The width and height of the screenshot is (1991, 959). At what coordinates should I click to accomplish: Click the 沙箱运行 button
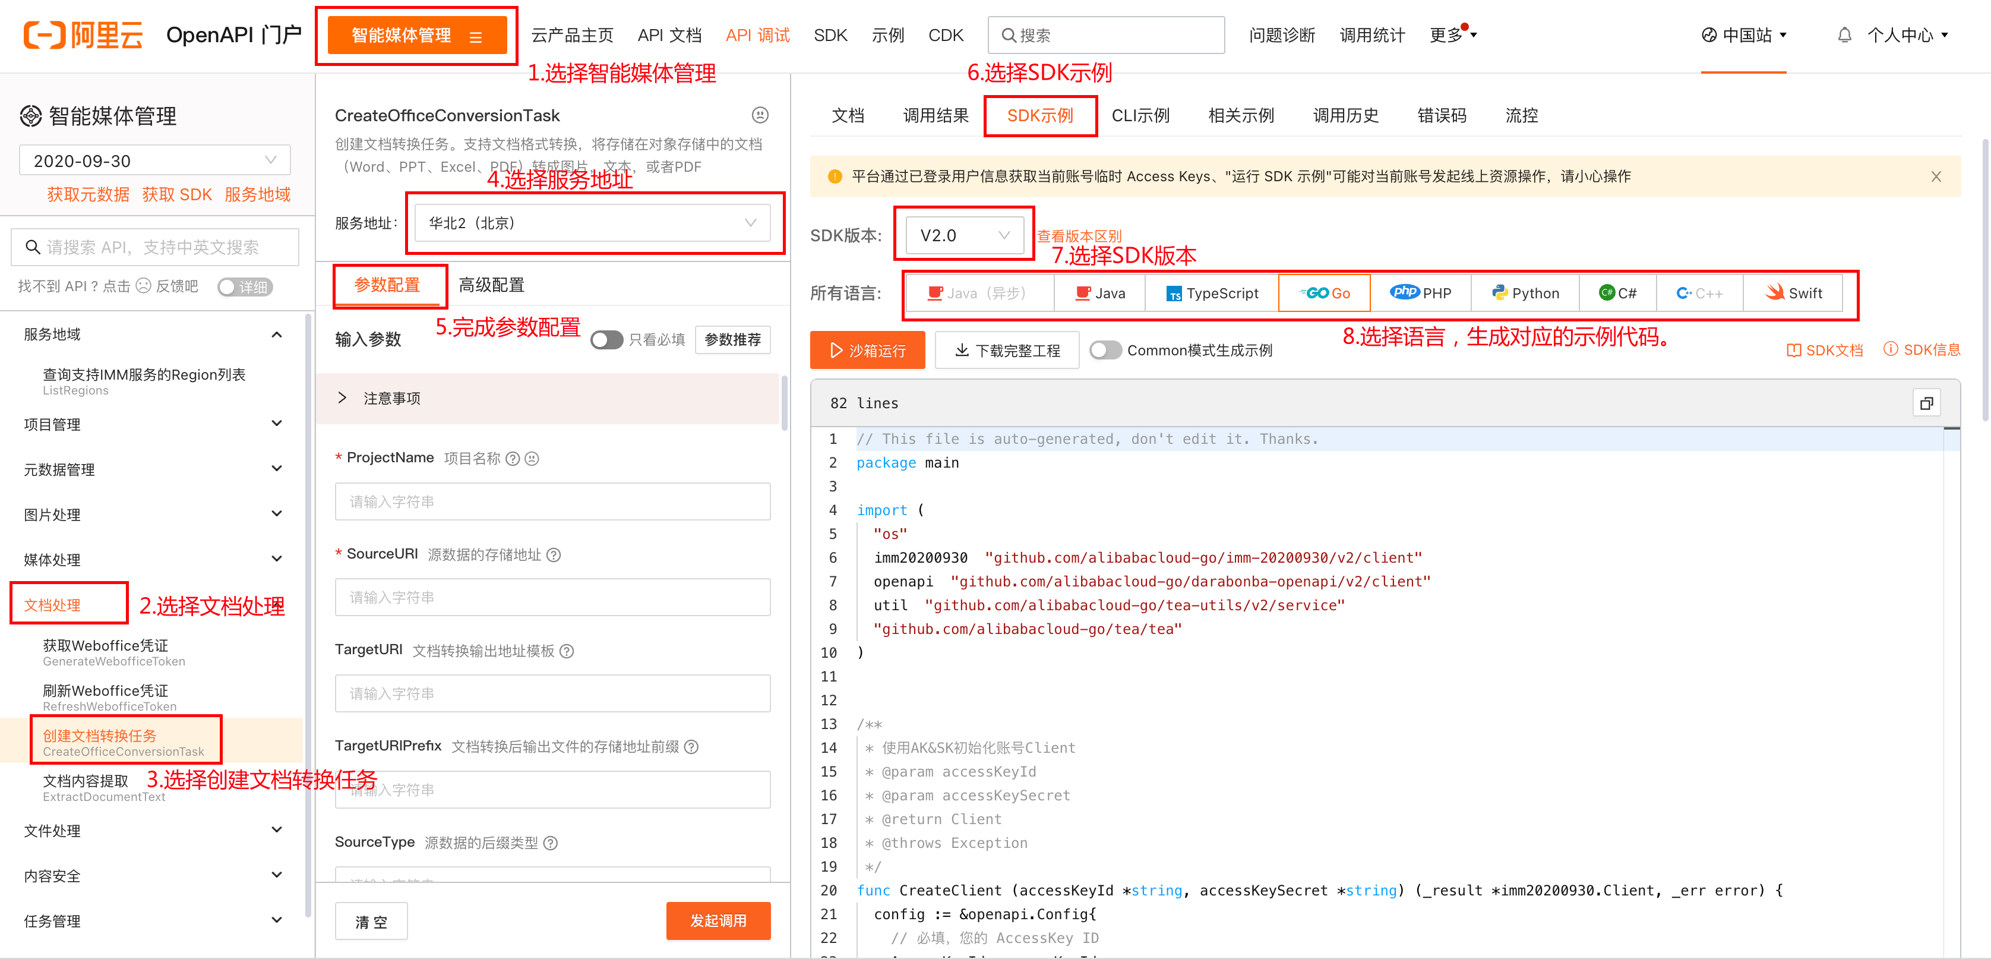point(867,351)
